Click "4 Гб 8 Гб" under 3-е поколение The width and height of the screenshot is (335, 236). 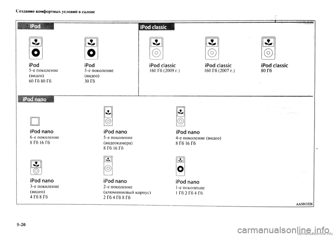coord(39,197)
